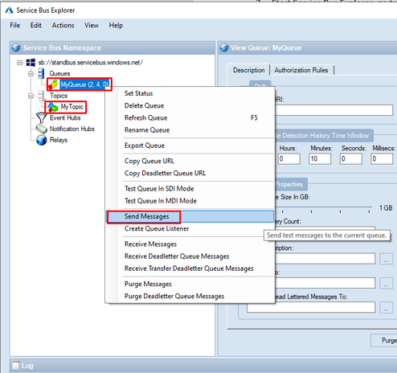This screenshot has width=397, height=373.
Task: Select Receive Deadletter Queue Messages
Action: coord(190,256)
